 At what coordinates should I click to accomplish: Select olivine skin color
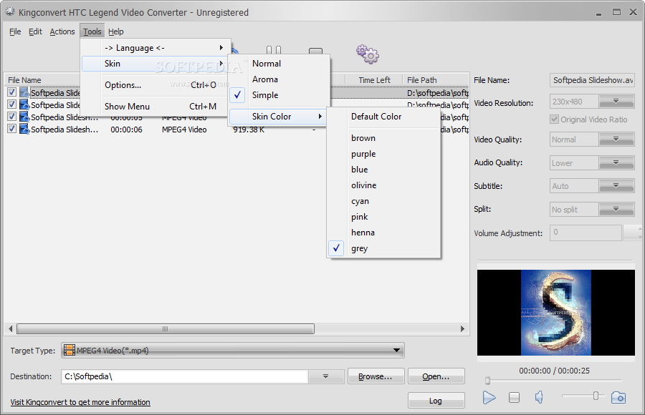(x=383, y=185)
